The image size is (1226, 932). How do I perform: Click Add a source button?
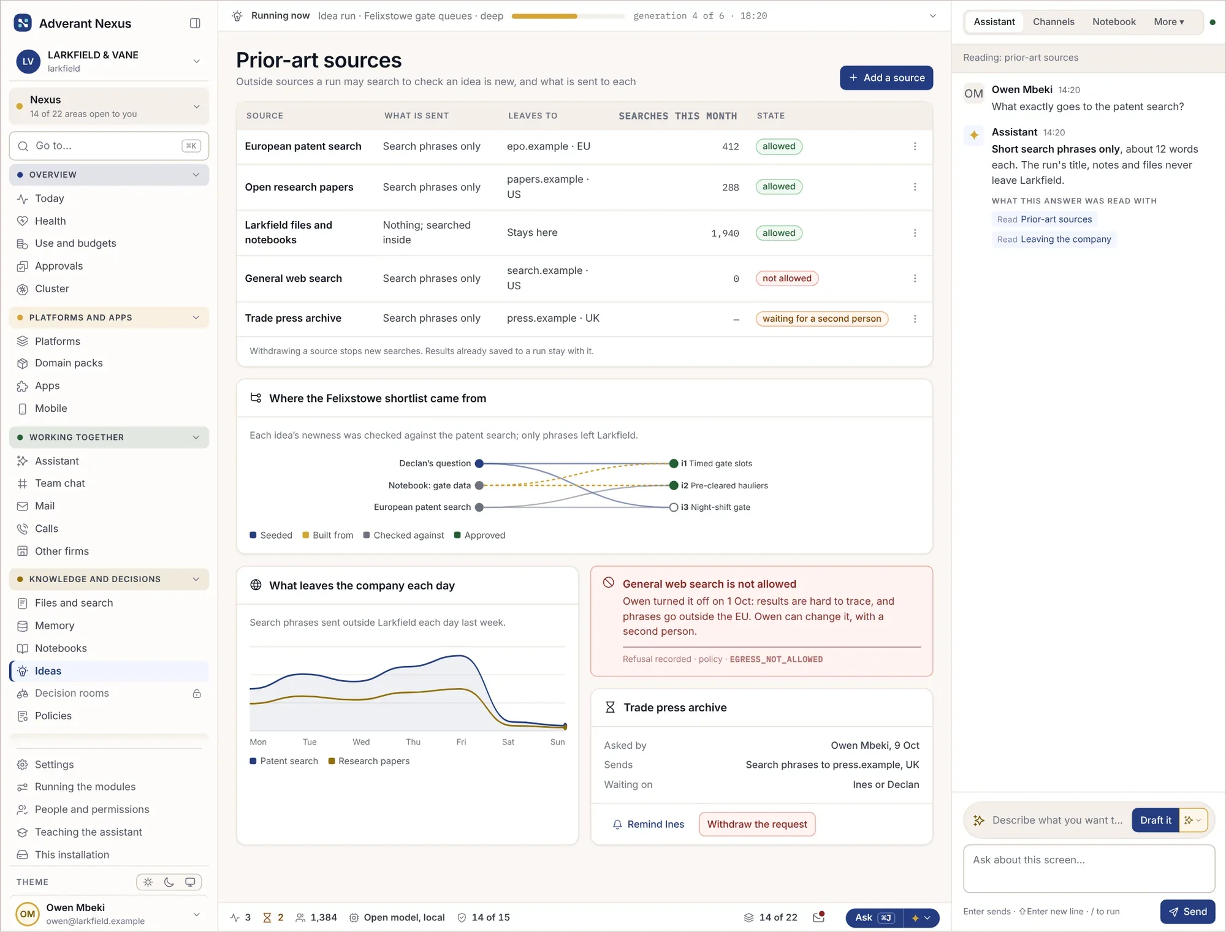pos(886,78)
